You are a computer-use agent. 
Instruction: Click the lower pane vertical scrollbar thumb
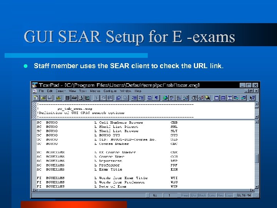pos(257,158)
